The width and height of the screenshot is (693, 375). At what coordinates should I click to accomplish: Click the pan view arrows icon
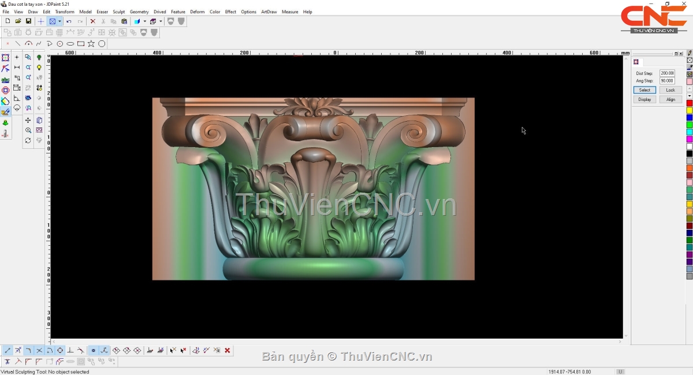point(28,120)
